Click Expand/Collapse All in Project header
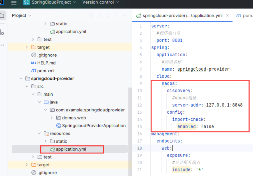253x176 pixels. coord(99,16)
